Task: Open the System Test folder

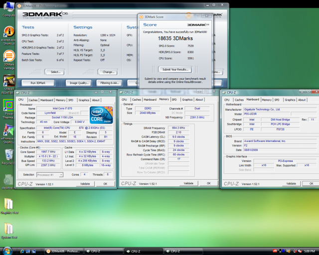Action: [x=9, y=231]
